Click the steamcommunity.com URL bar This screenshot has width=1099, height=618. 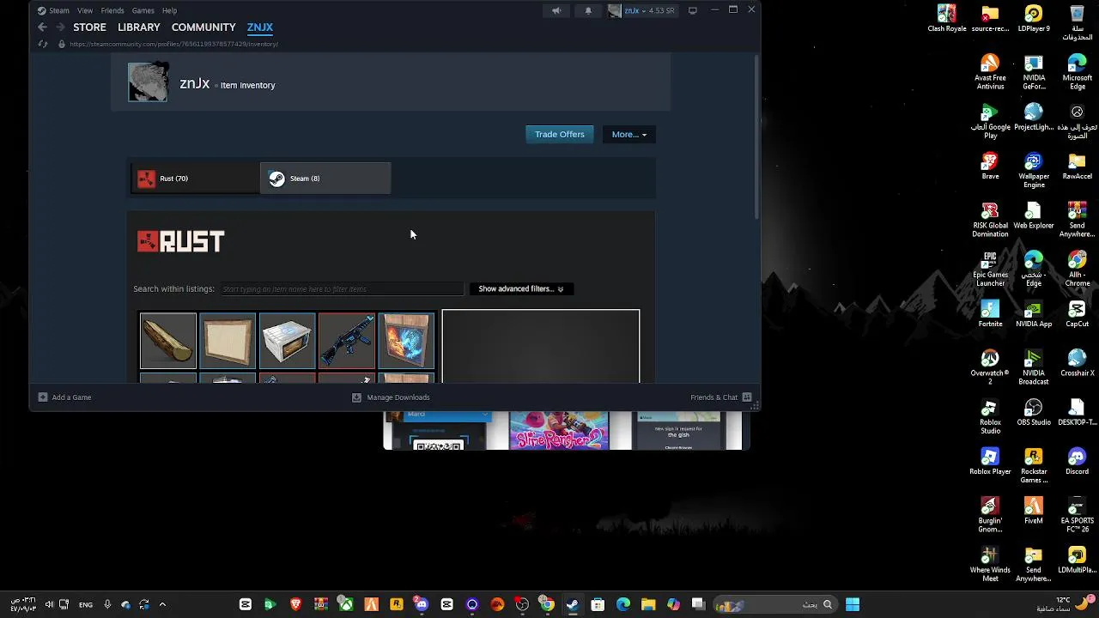[173, 44]
